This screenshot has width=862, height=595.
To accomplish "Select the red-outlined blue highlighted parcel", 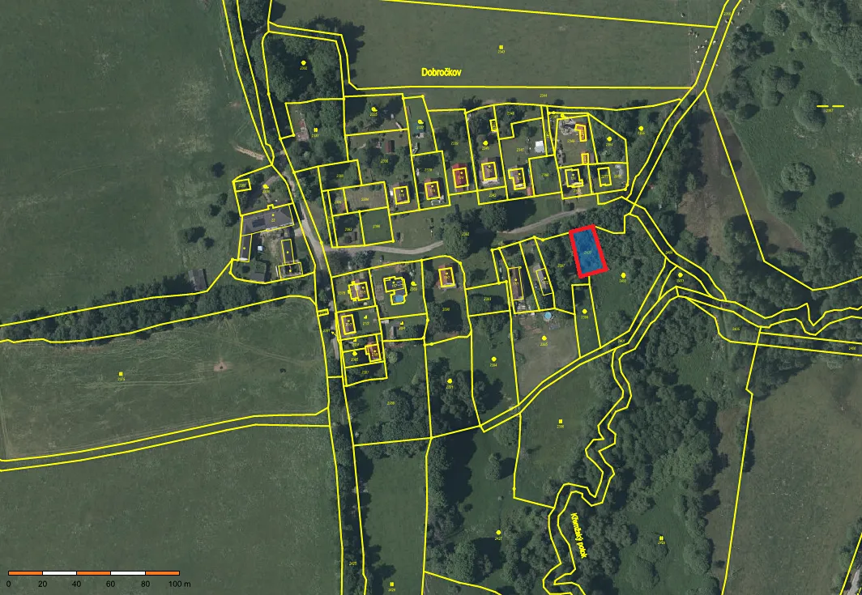I will coord(588,252).
